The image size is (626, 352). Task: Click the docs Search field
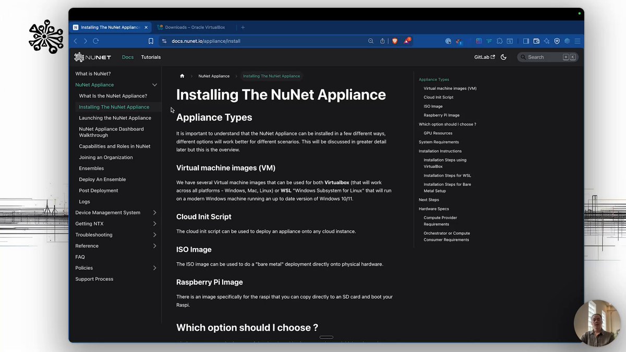(547, 57)
